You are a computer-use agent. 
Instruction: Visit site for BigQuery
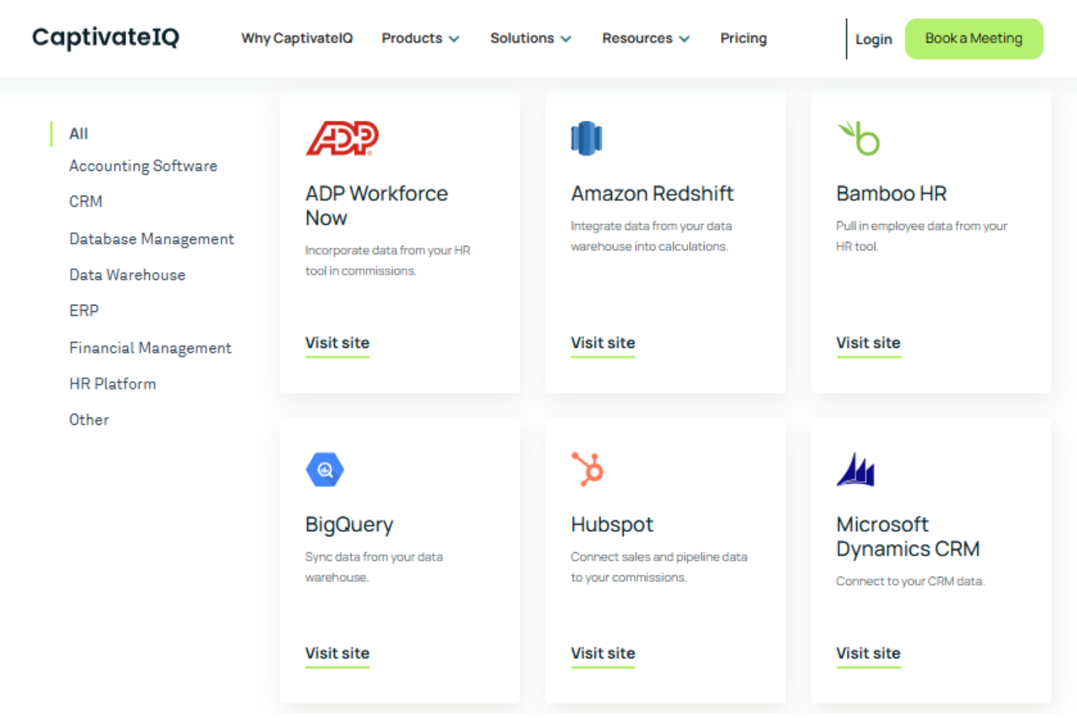click(338, 654)
